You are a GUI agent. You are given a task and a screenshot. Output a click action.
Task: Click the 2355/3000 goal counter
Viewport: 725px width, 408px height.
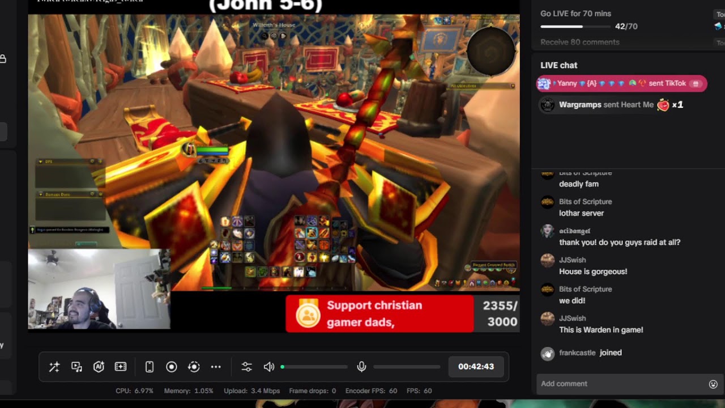[x=500, y=314]
